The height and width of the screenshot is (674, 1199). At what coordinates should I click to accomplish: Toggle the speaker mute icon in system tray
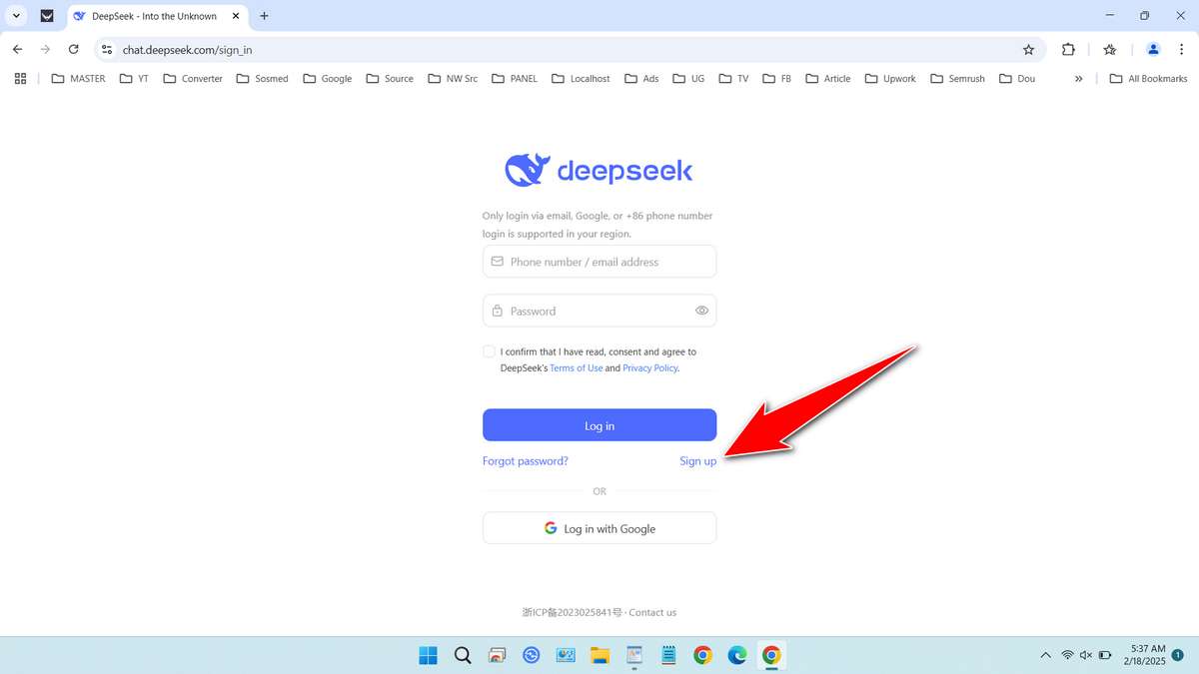click(x=1085, y=655)
